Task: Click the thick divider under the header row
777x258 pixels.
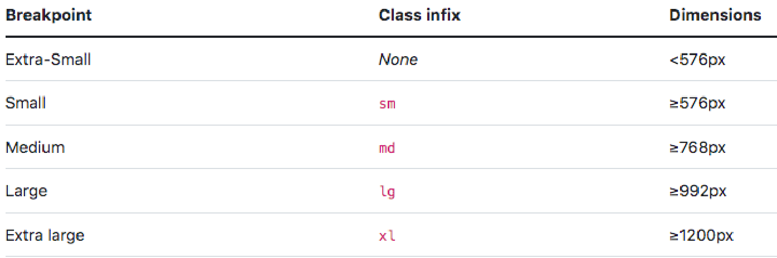Action: click(388, 37)
